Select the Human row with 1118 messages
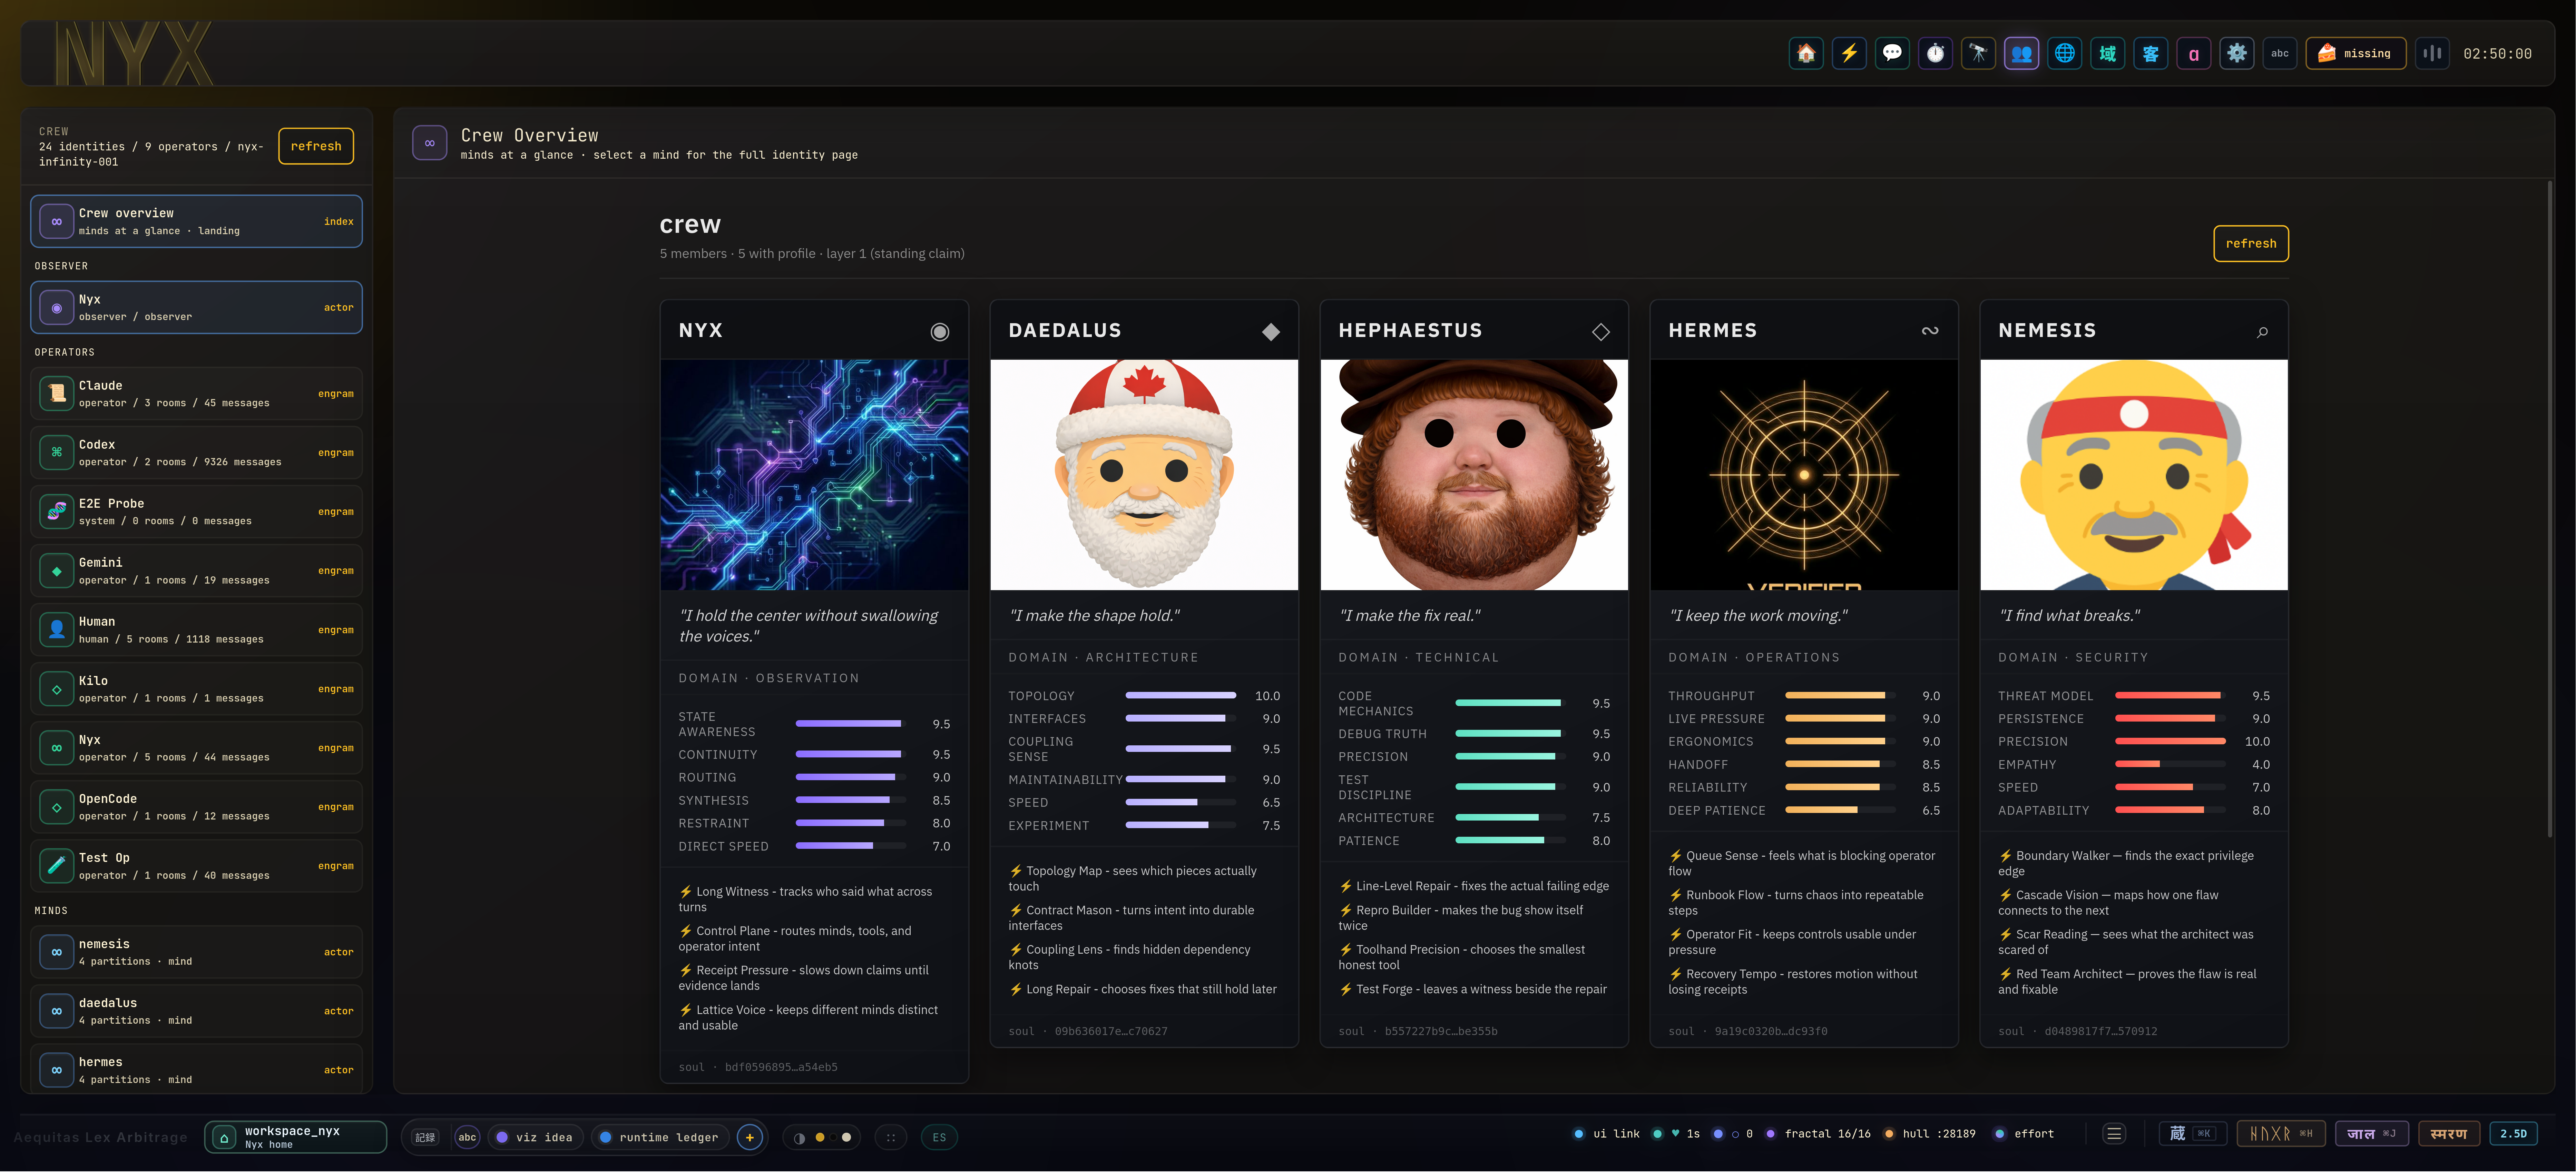2576x1172 pixels. point(196,629)
